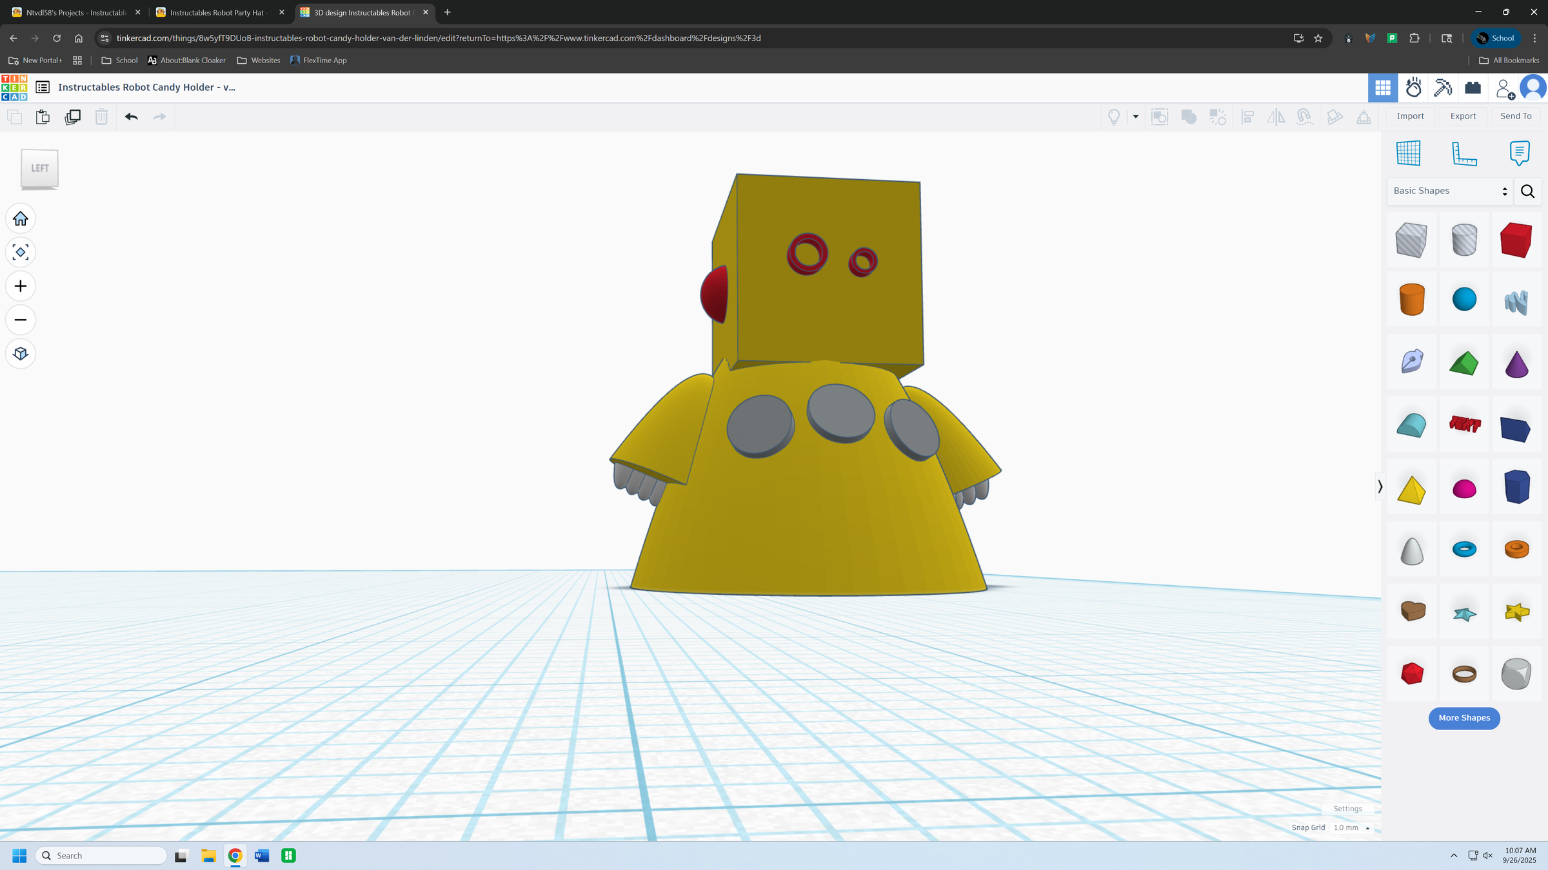Click the Cruise tool icon
Screen dimensions: 1548x870
coord(1305,117)
